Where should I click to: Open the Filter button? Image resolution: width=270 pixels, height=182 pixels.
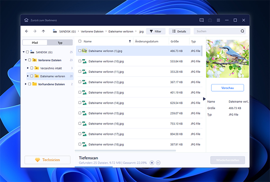[156, 31]
